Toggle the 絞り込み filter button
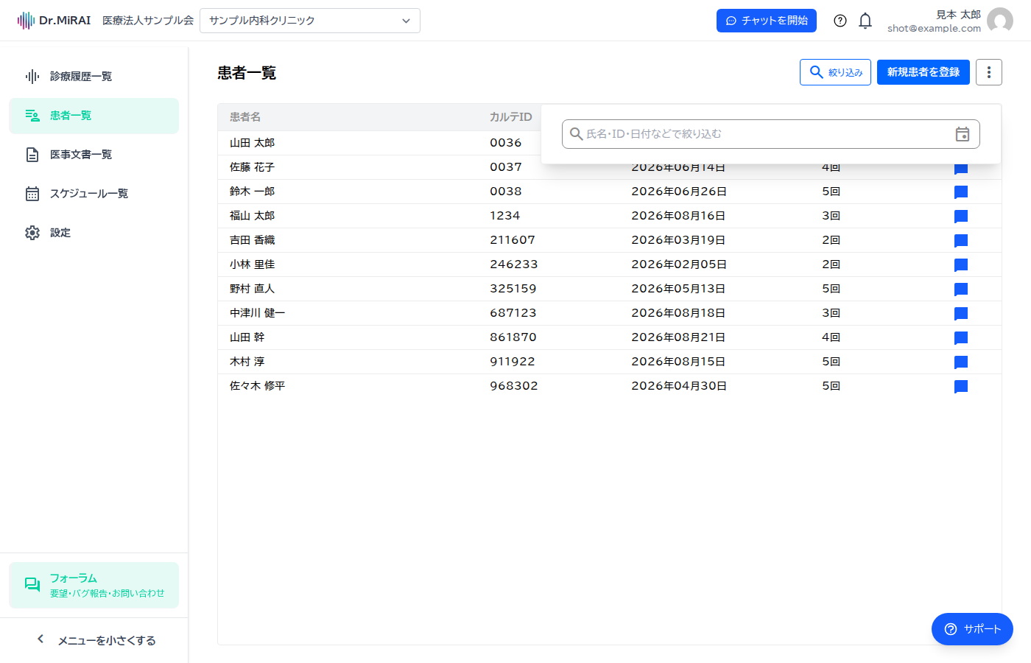Screen dimensions: 1031x663 click(835, 72)
